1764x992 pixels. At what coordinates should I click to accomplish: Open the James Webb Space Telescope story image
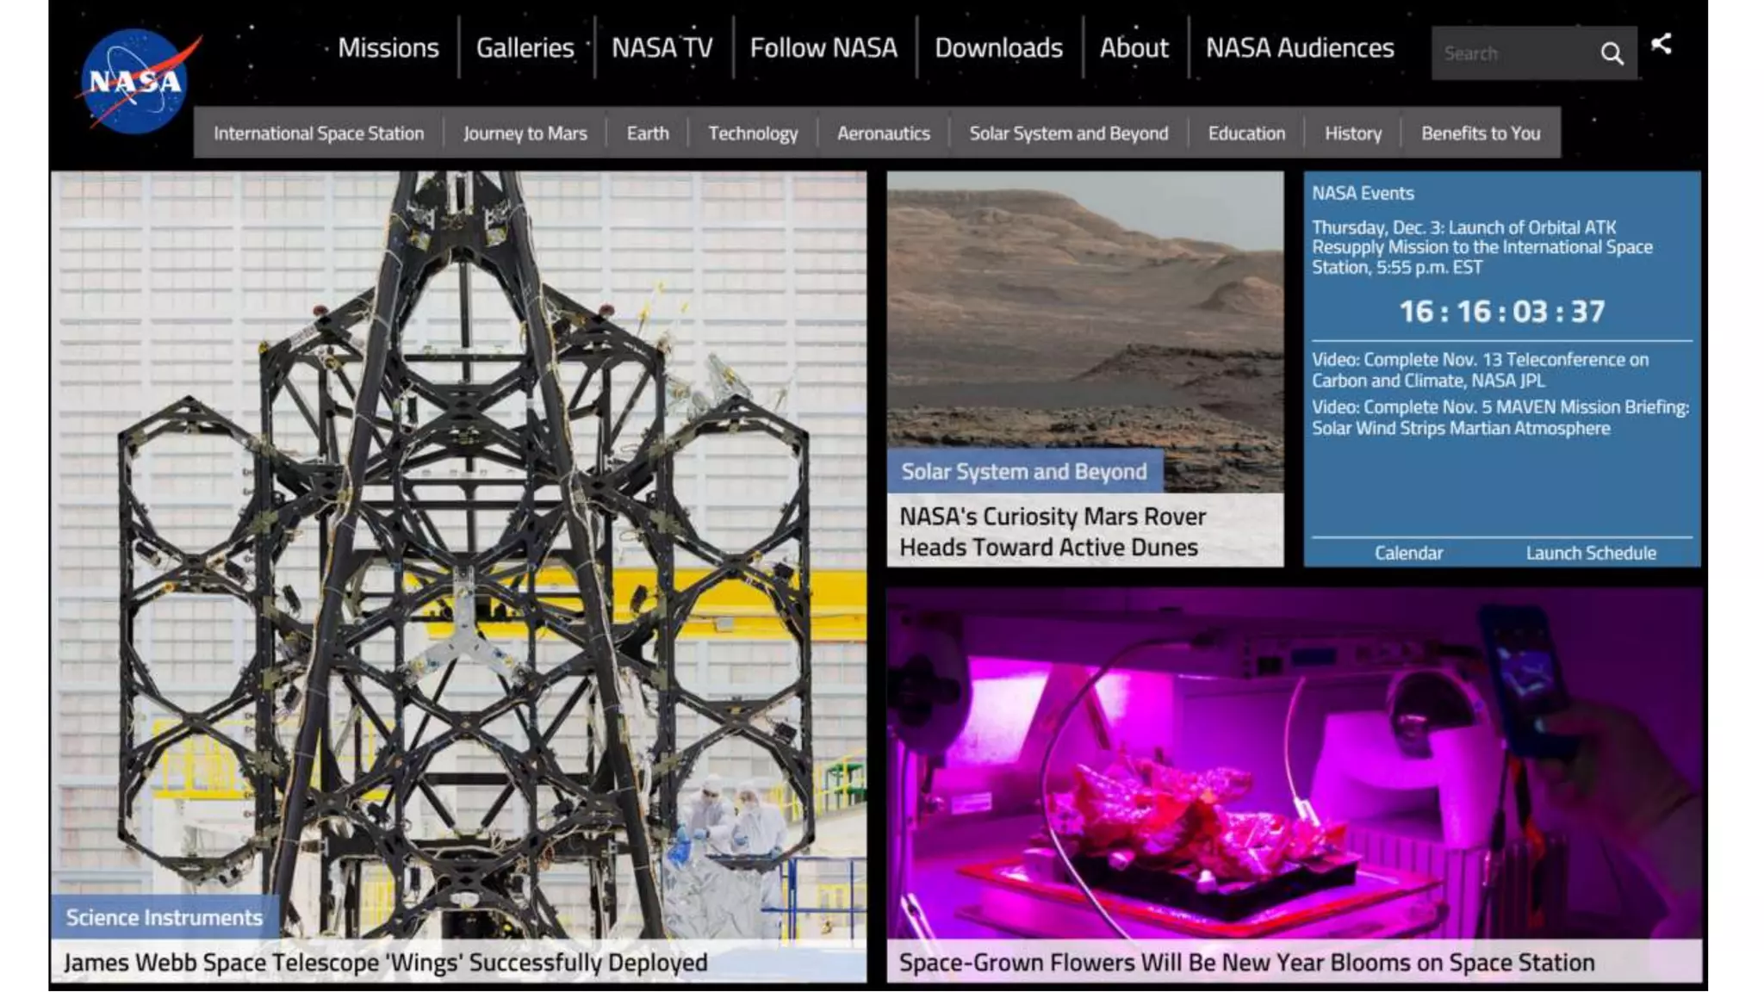click(458, 534)
